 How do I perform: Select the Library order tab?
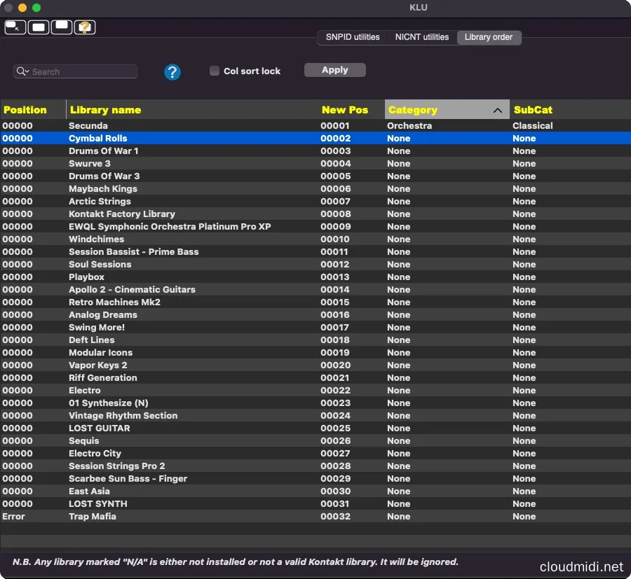[489, 37]
